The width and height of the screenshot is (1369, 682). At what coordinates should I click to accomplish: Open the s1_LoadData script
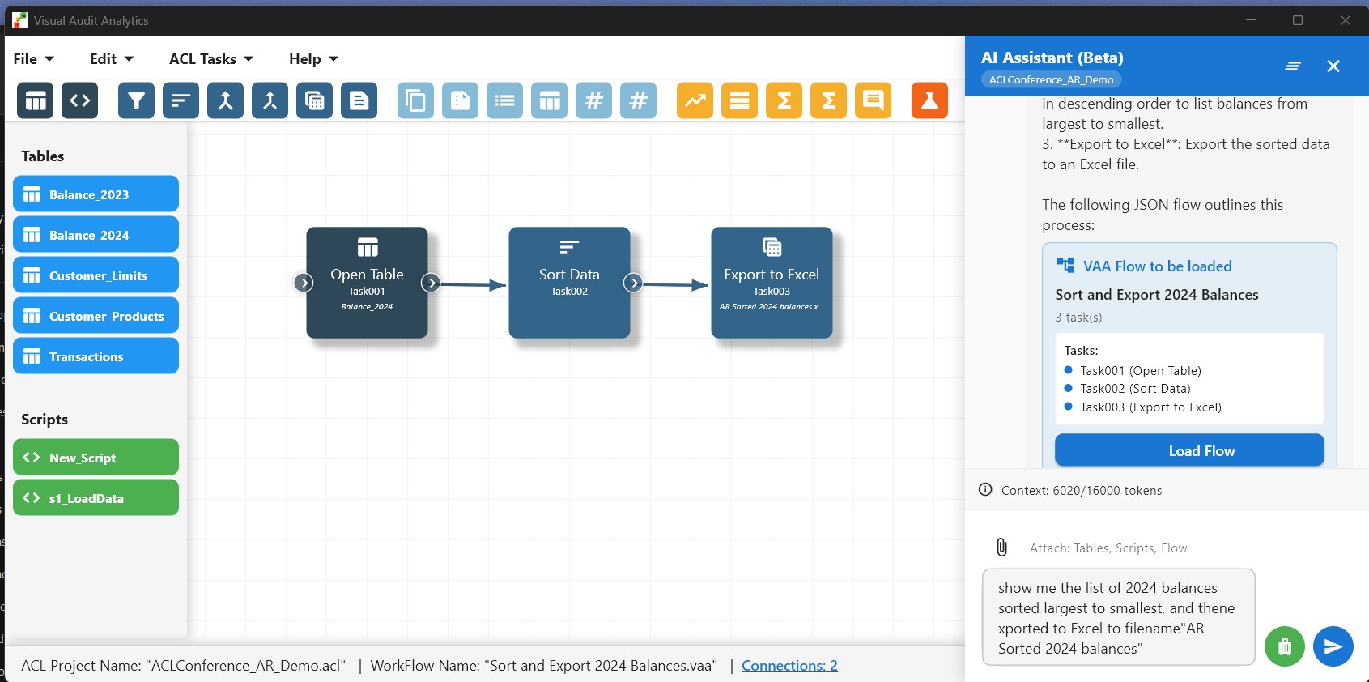(96, 498)
